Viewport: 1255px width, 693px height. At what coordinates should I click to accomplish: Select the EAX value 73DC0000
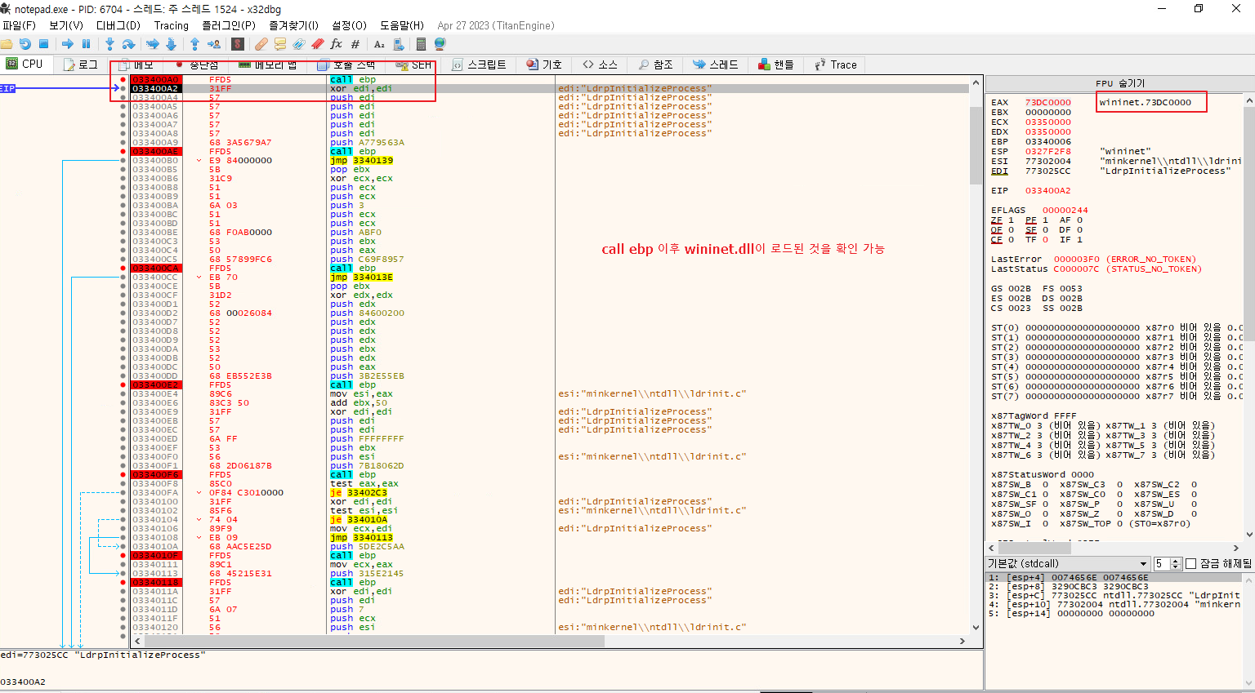[1047, 103]
